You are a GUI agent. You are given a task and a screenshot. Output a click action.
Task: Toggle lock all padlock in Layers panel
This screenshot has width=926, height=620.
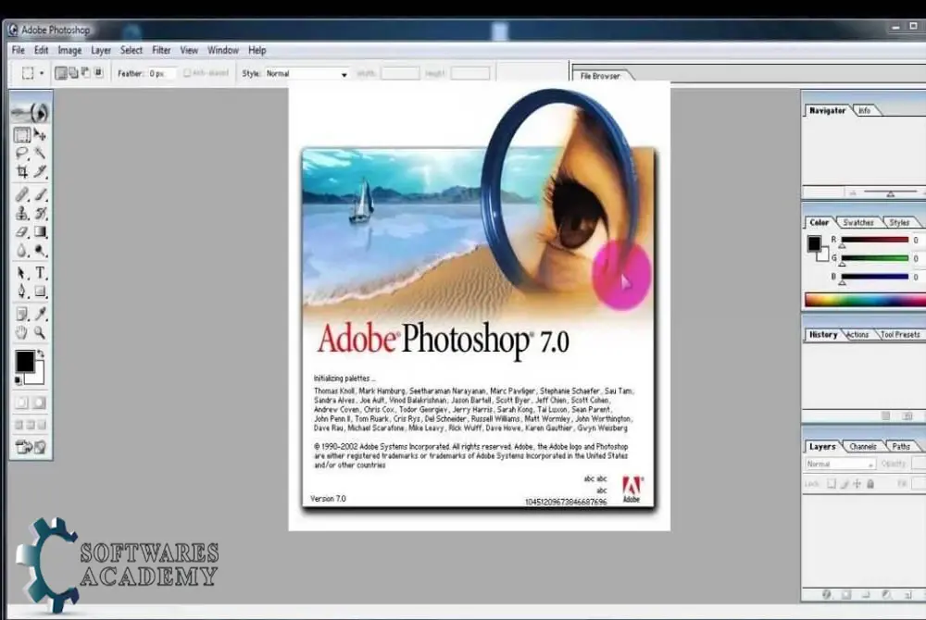click(x=870, y=484)
